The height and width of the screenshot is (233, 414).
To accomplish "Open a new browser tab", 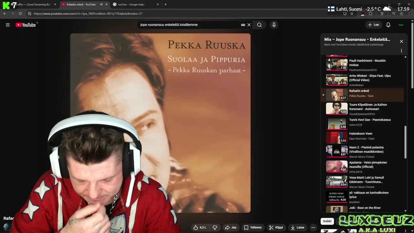I will point(165,5).
